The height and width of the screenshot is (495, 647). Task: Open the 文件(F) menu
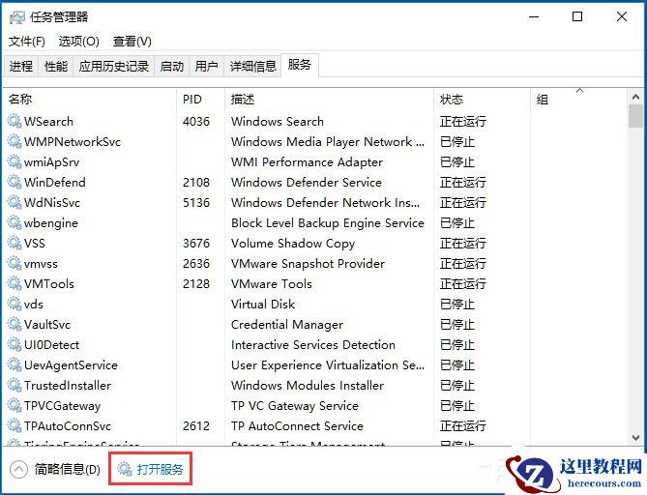pyautogui.click(x=27, y=42)
